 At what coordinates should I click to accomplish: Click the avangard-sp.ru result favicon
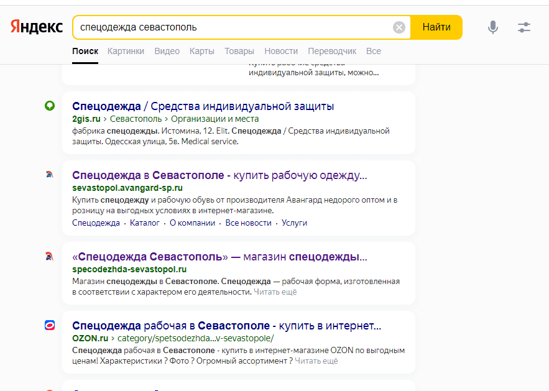(x=50, y=175)
